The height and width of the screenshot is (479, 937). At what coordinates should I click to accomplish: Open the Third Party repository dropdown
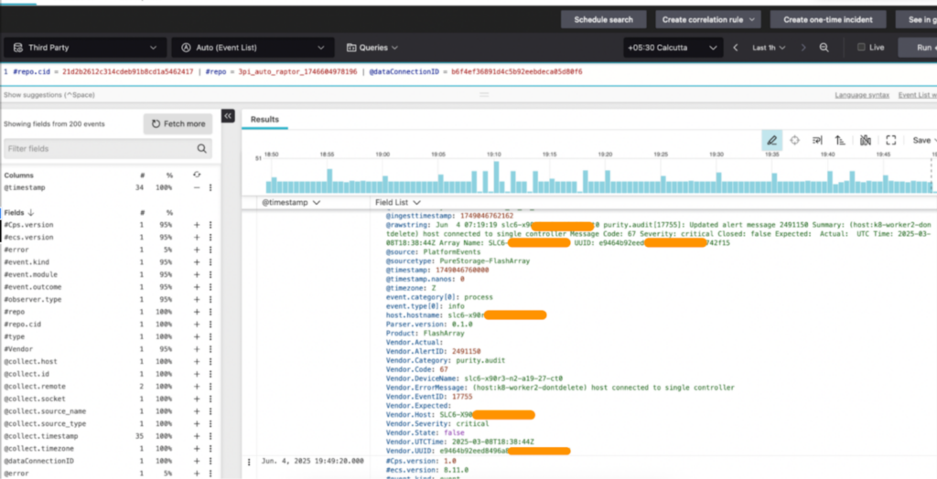tap(85, 48)
